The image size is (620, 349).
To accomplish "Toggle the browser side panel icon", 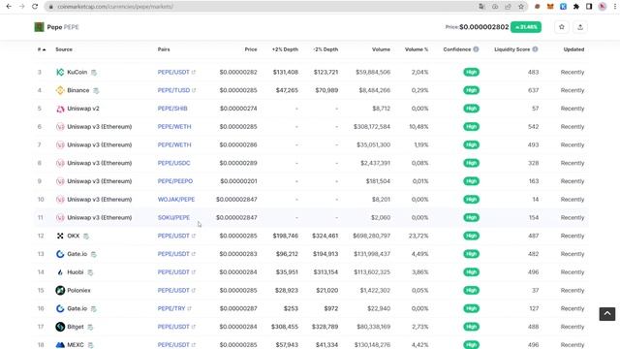I will (589, 7).
